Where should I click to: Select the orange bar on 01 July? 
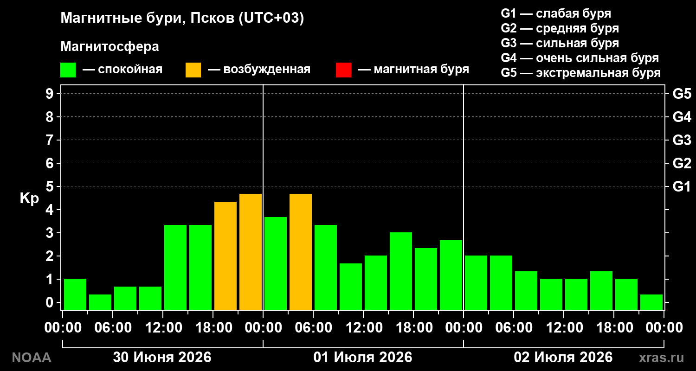click(x=301, y=252)
